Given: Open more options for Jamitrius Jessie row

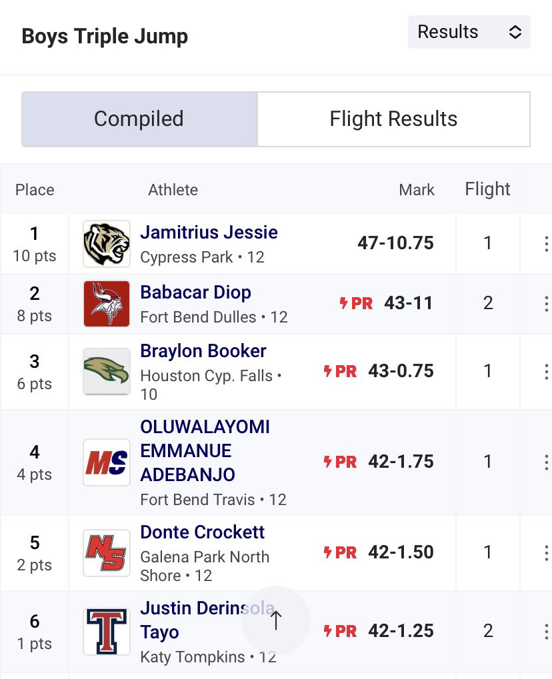Looking at the screenshot, I should 546,244.
